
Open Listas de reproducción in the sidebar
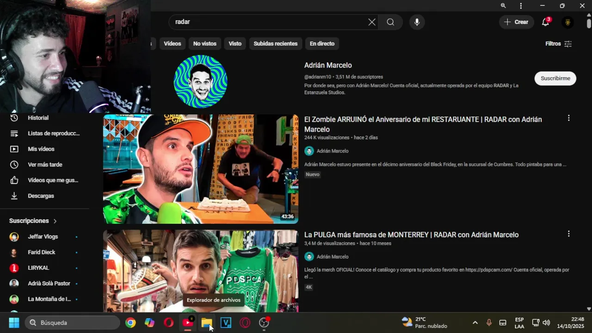click(x=45, y=133)
